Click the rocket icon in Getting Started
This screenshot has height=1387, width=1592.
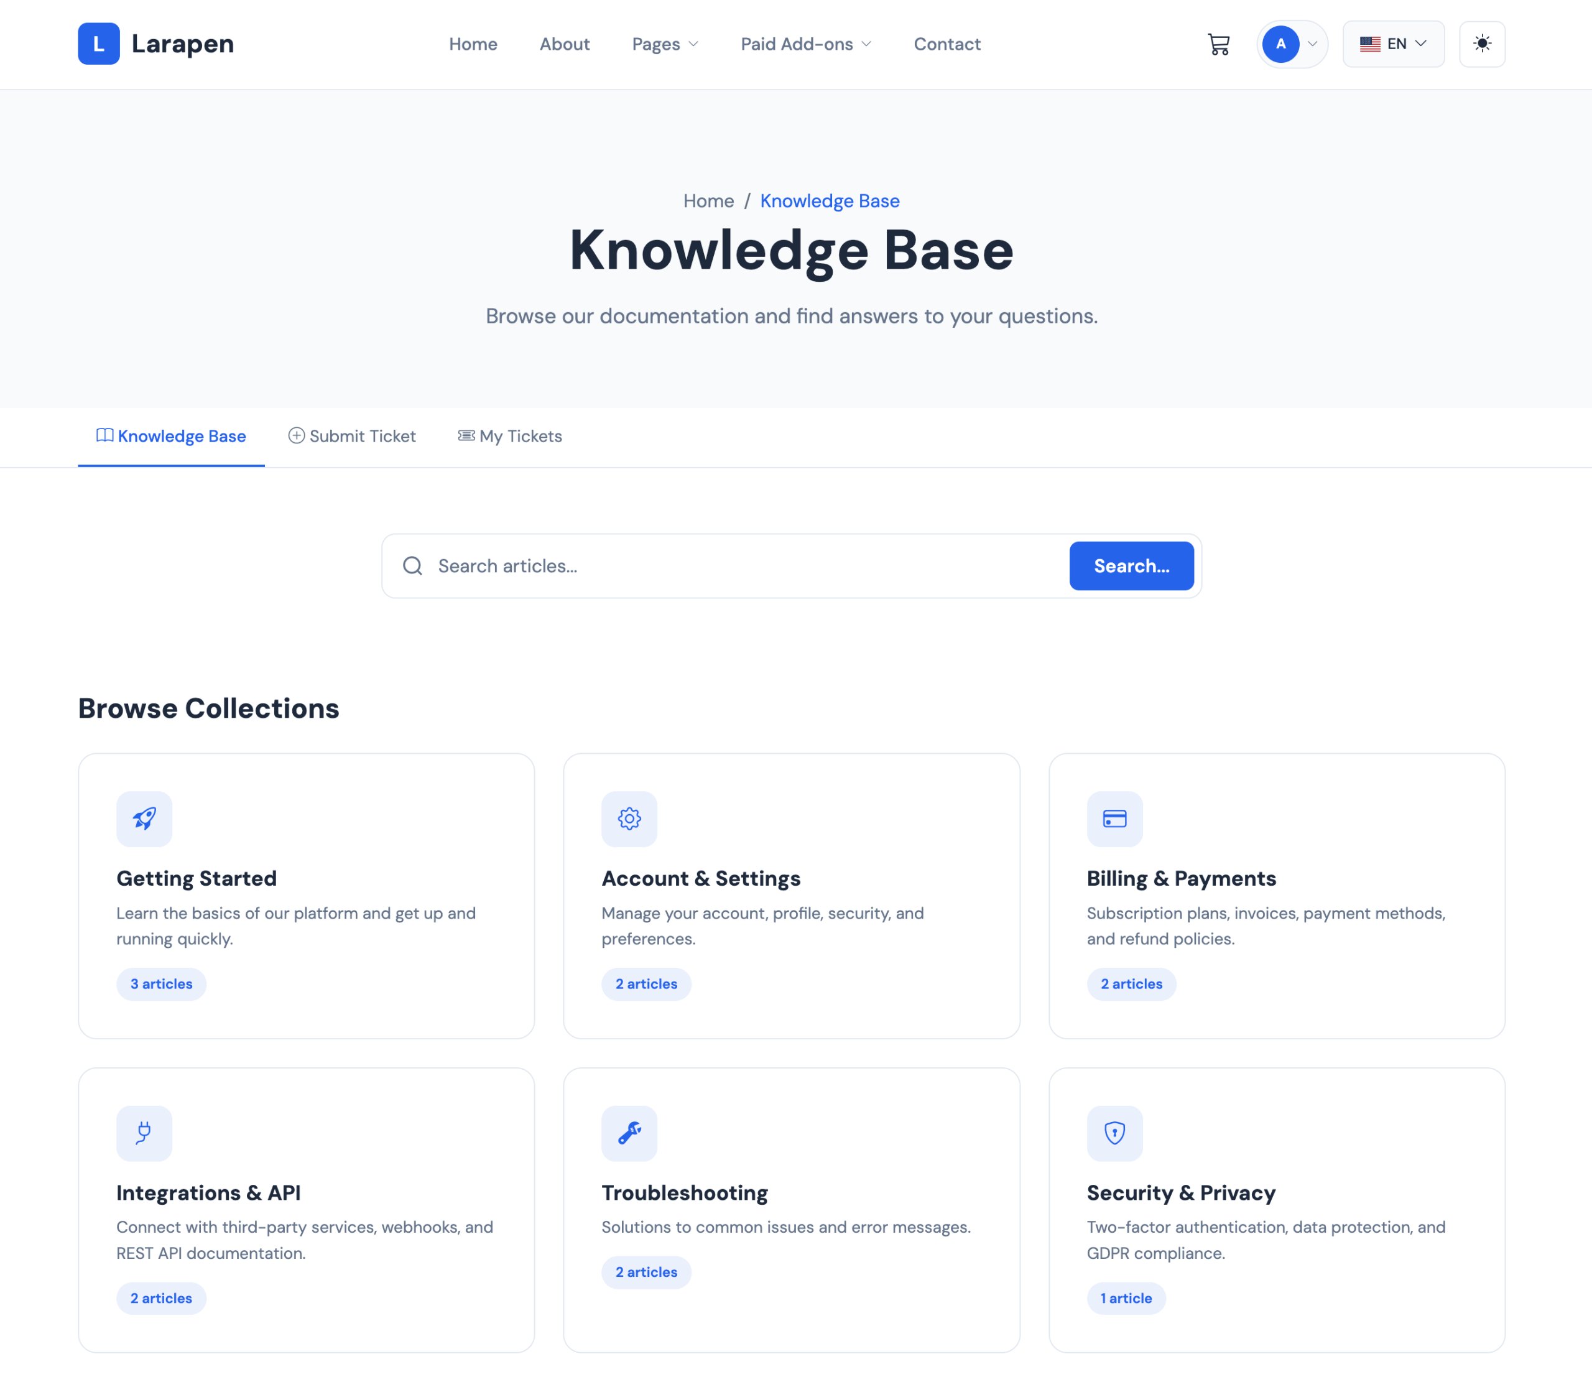[x=144, y=818]
